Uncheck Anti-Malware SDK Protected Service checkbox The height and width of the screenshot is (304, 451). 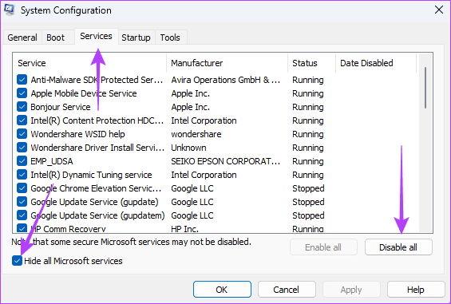pos(22,80)
